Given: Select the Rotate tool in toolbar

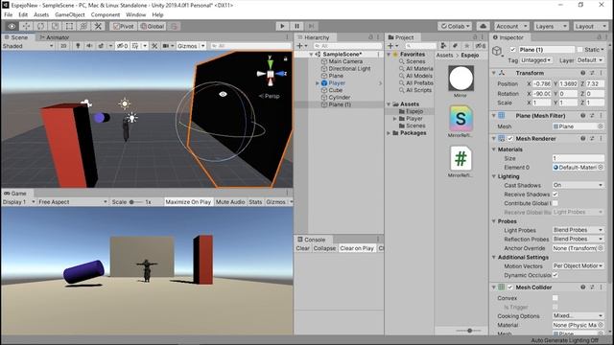Looking at the screenshot, I should point(40,26).
